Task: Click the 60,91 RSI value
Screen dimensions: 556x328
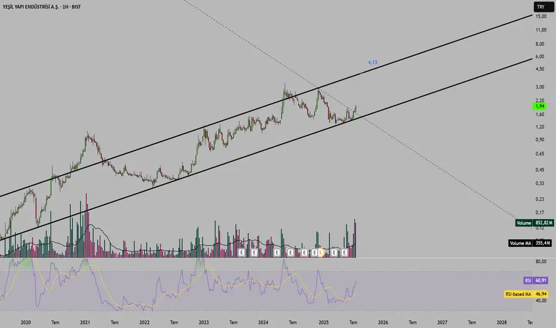Action: click(x=540, y=280)
